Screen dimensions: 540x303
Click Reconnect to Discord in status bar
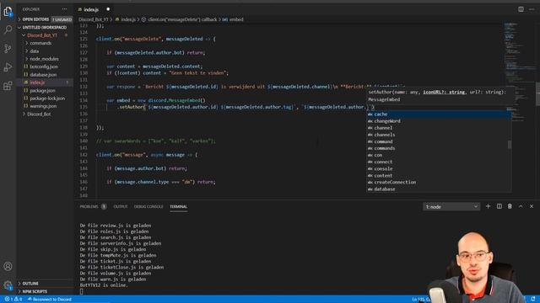pos(50,300)
